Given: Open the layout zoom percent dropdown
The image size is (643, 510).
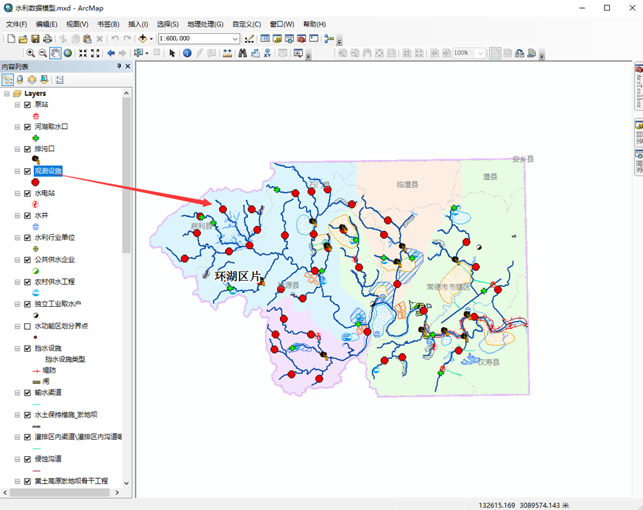Looking at the screenshot, I should point(480,53).
